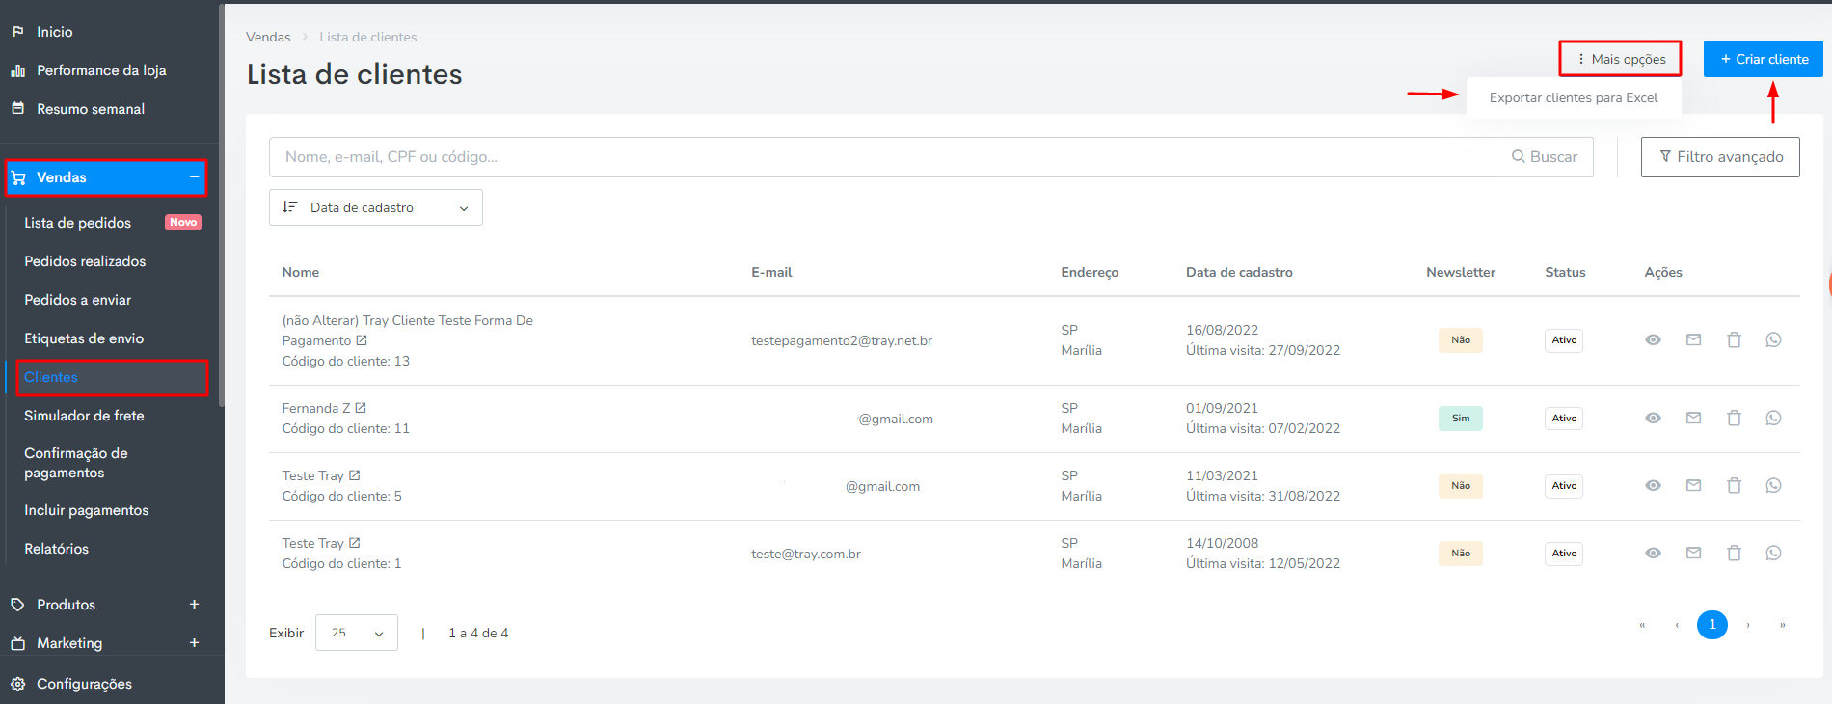Viewport: 1832px width, 704px height.
Task: Click the Nome, e-mail, CPF search field
Action: (x=889, y=157)
